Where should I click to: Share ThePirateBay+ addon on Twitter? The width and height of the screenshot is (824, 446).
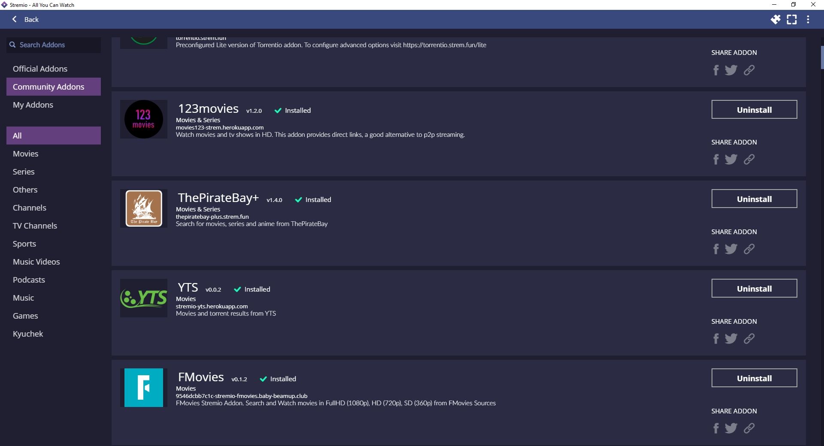[x=731, y=249]
